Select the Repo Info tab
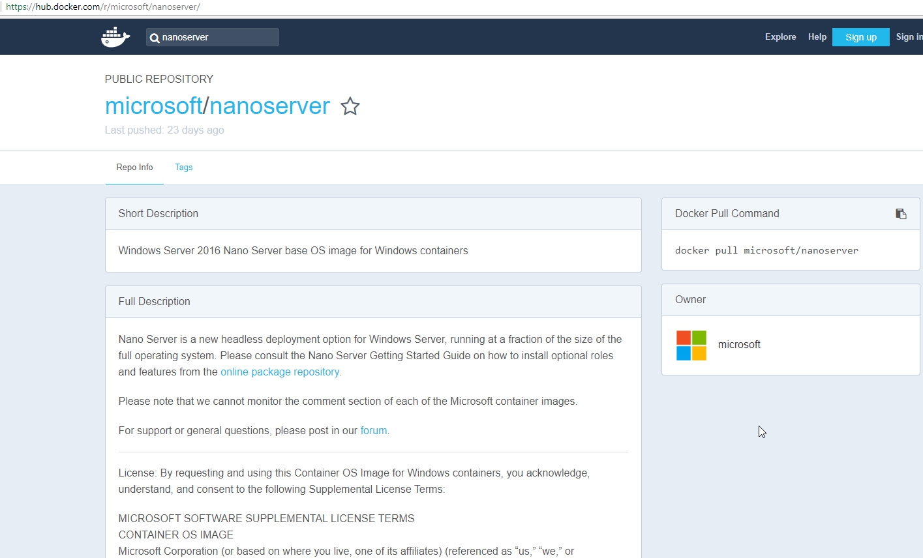Screen dimensions: 923x558 point(134,168)
